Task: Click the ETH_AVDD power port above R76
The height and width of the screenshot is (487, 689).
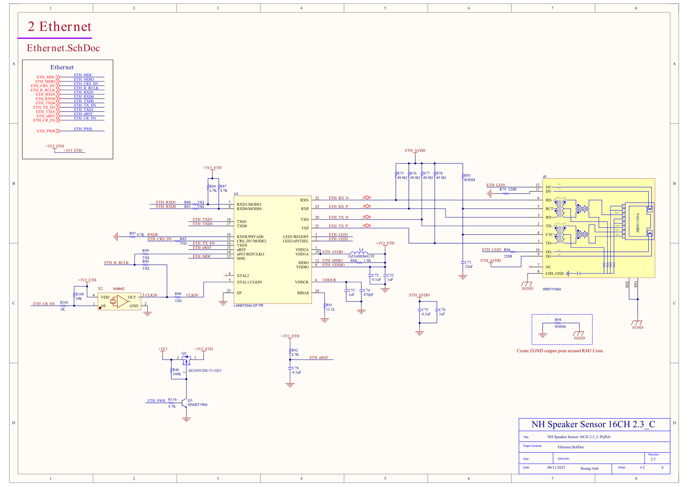Action: pos(415,151)
